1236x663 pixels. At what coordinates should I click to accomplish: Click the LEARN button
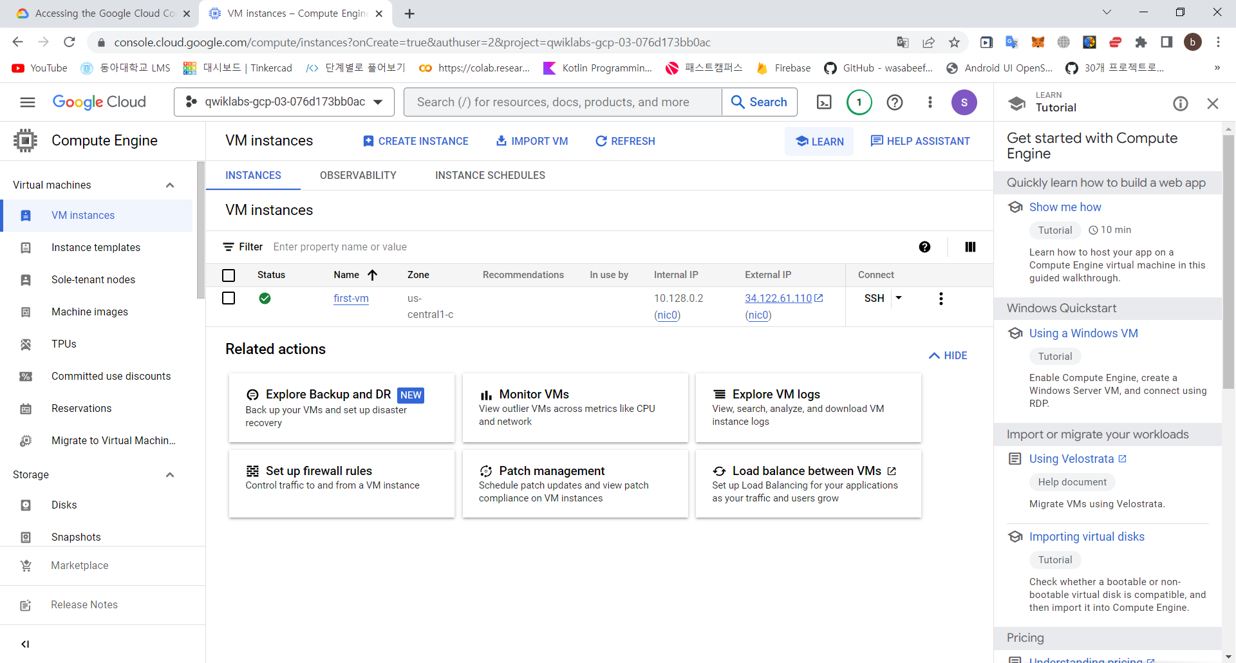tap(819, 142)
